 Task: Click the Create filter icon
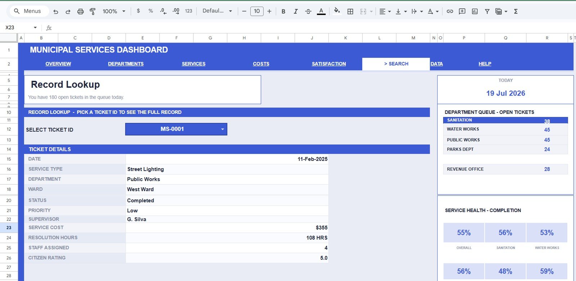[x=487, y=11]
